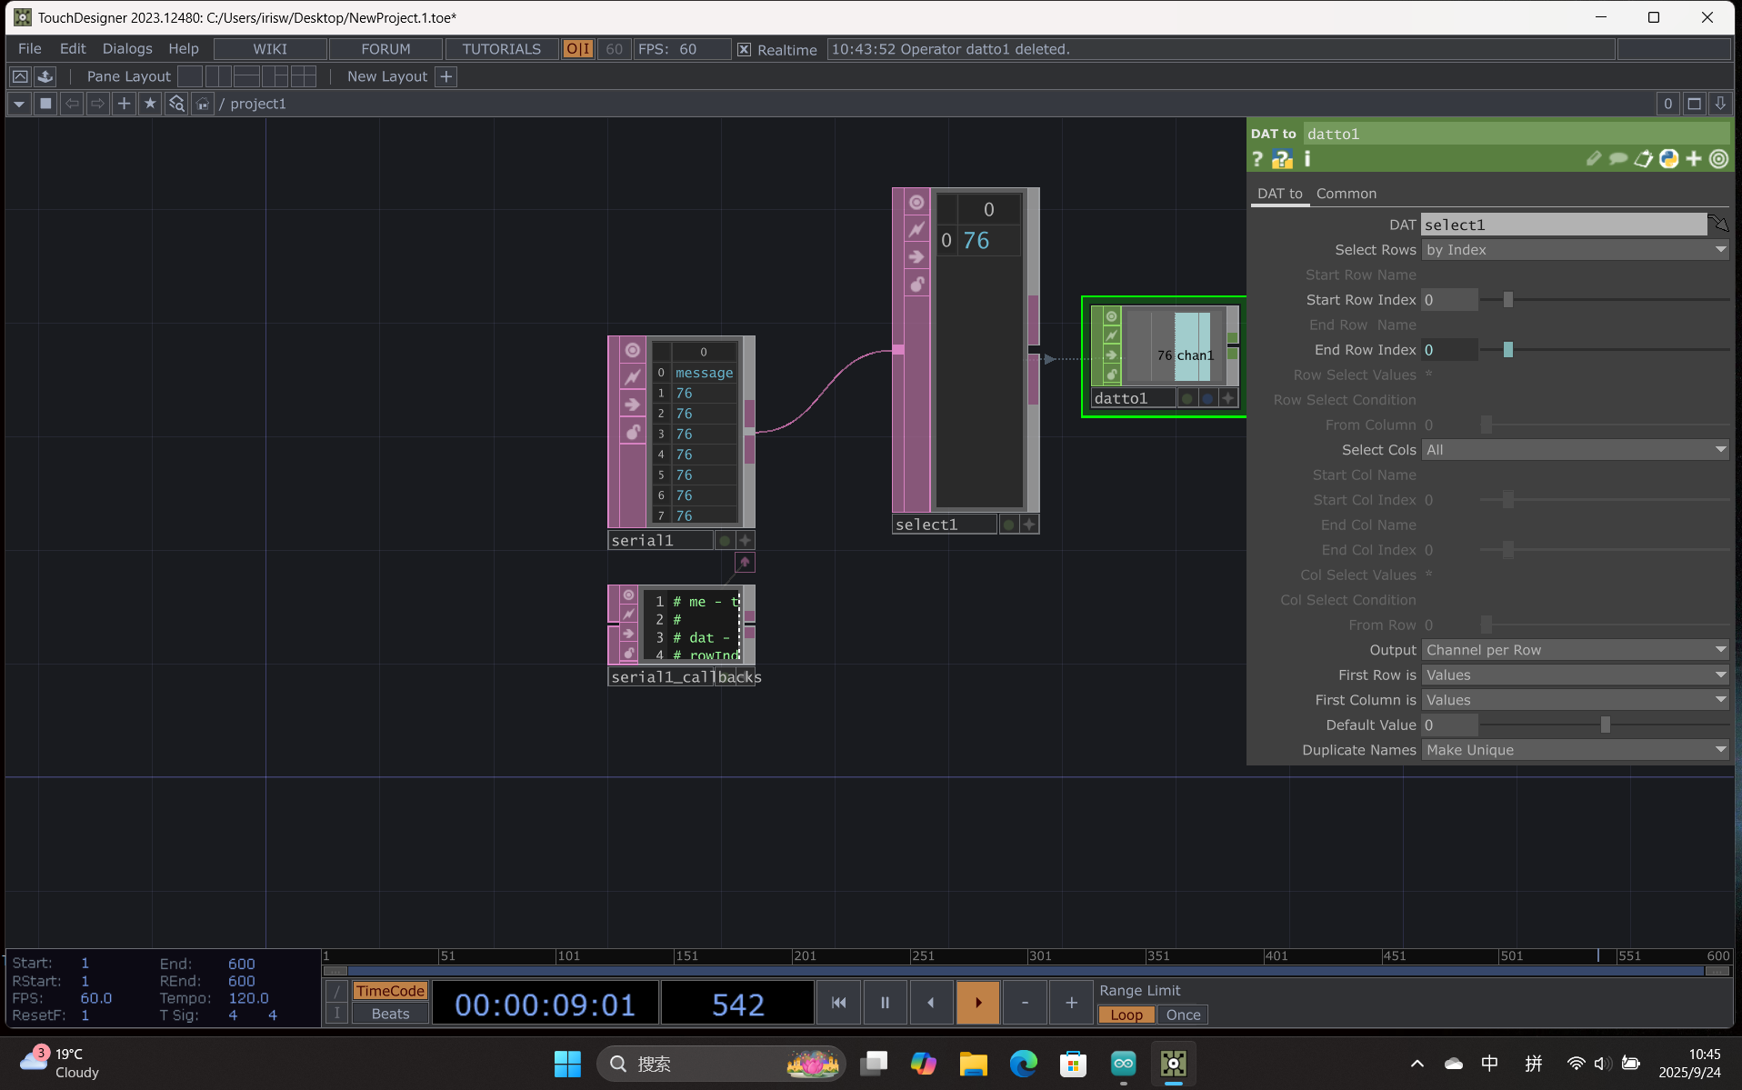This screenshot has height=1090, width=1742.
Task: Click the info icon in the parameter dialog header
Action: (x=1308, y=158)
